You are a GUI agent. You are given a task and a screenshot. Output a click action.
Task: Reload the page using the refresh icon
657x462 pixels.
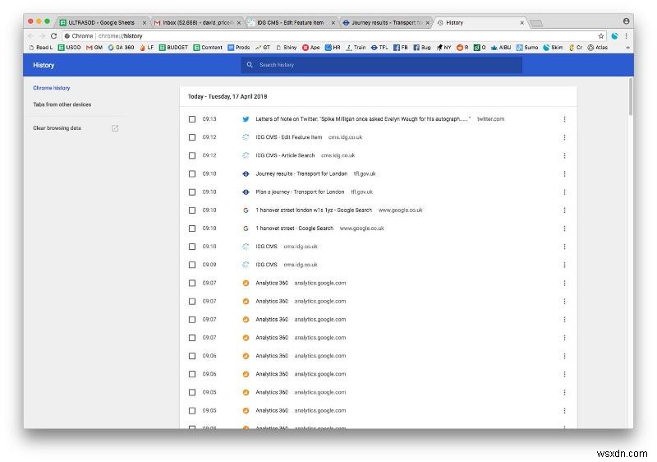tap(54, 36)
